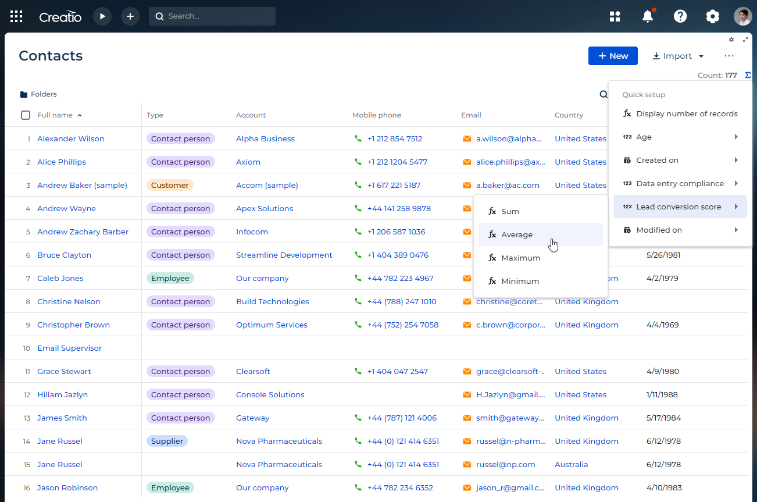Open contact Email Supervisor
Viewport: 757px width, 502px height.
click(x=69, y=348)
